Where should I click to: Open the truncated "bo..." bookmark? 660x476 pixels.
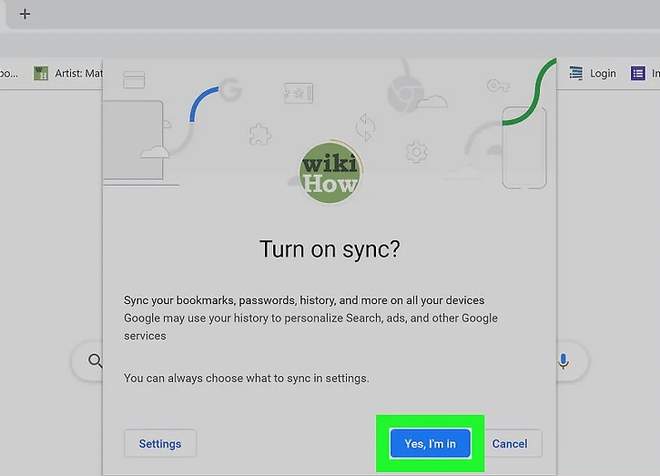[x=9, y=73]
